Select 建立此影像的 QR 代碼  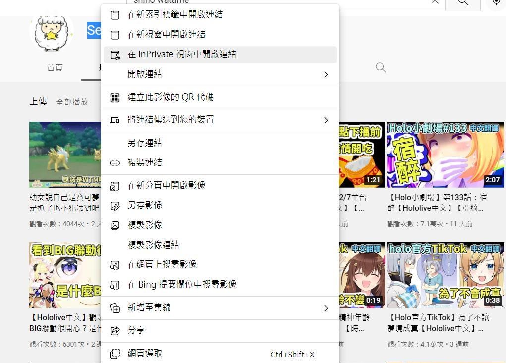coord(220,98)
